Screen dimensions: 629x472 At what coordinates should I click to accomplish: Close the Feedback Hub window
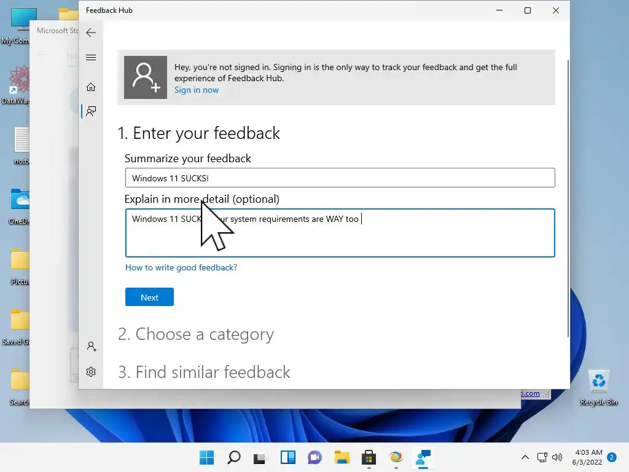(555, 10)
